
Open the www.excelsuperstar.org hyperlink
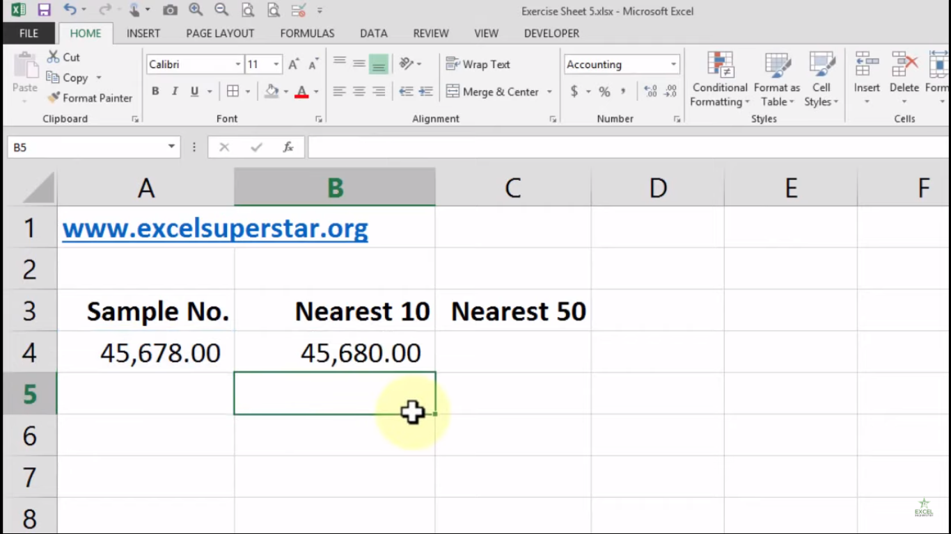[215, 228]
